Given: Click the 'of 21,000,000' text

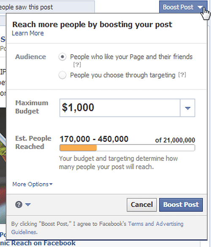Looking at the screenshot, I should coord(175,140).
